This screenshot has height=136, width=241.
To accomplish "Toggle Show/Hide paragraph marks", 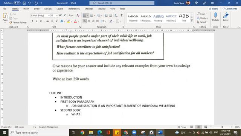I will coord(122,15).
